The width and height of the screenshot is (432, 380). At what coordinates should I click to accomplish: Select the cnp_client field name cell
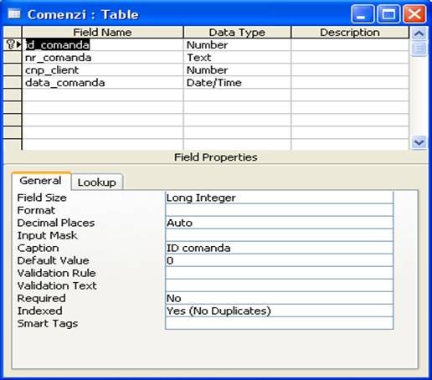pos(103,69)
